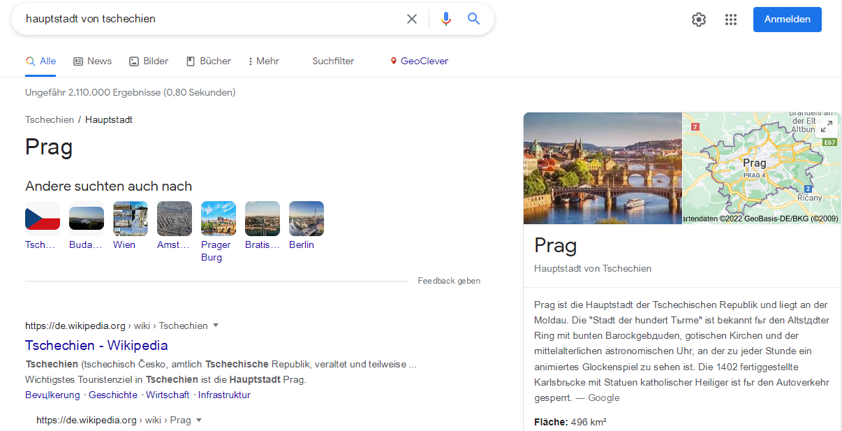Click the blue magnifier search icon
The height and width of the screenshot is (431, 842).
[474, 19]
